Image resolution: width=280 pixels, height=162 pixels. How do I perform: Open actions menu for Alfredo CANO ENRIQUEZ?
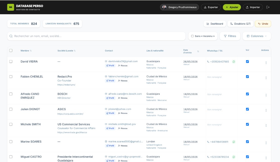pos(266,95)
